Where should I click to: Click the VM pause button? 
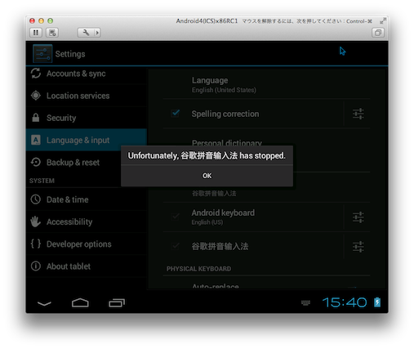[x=36, y=33]
